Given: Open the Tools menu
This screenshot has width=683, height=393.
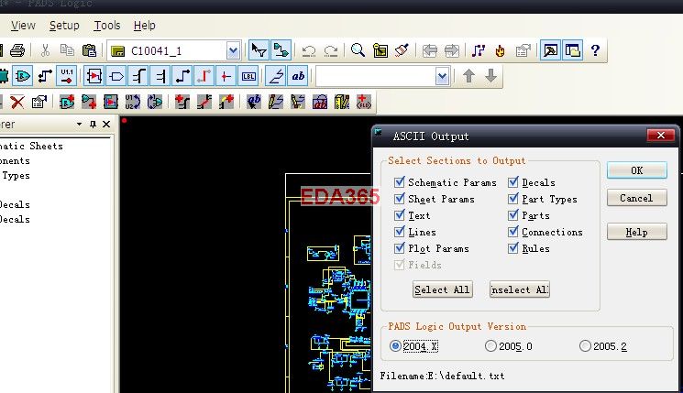Looking at the screenshot, I should click(106, 26).
